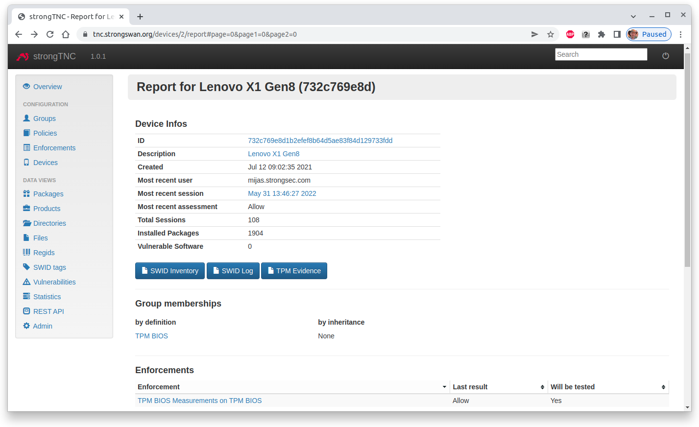Click the Policies book icon
This screenshot has height=427, width=699.
[x=26, y=133]
